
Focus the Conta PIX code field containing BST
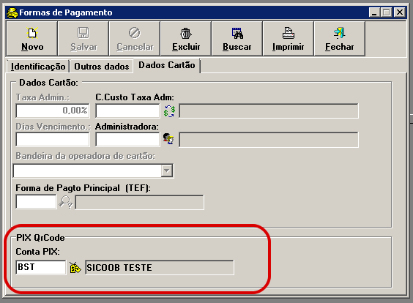click(x=41, y=267)
